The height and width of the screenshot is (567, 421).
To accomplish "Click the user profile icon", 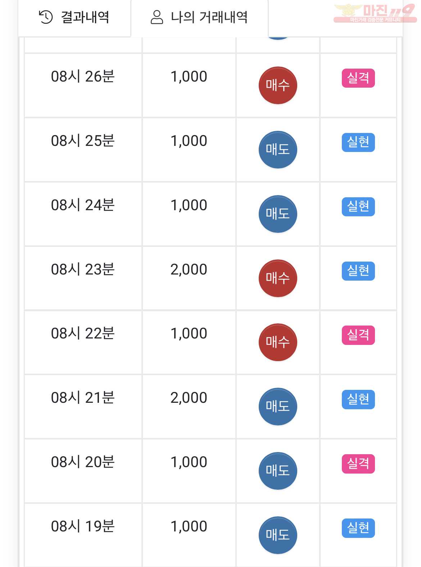I will pyautogui.click(x=157, y=17).
